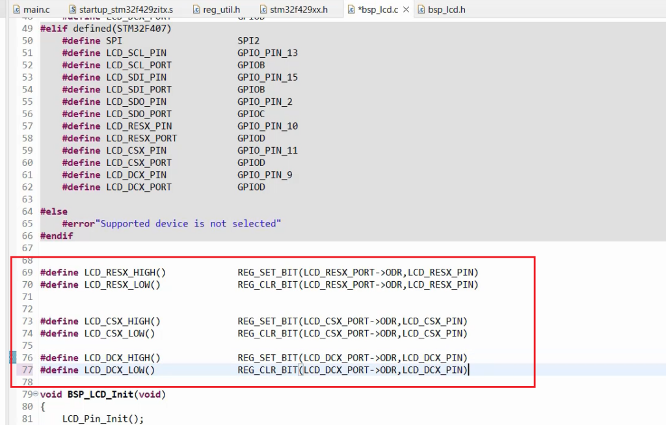
Task: Click GPIO_PIN_11 on the LCD_CSX_PIN line
Action: [x=267, y=150]
